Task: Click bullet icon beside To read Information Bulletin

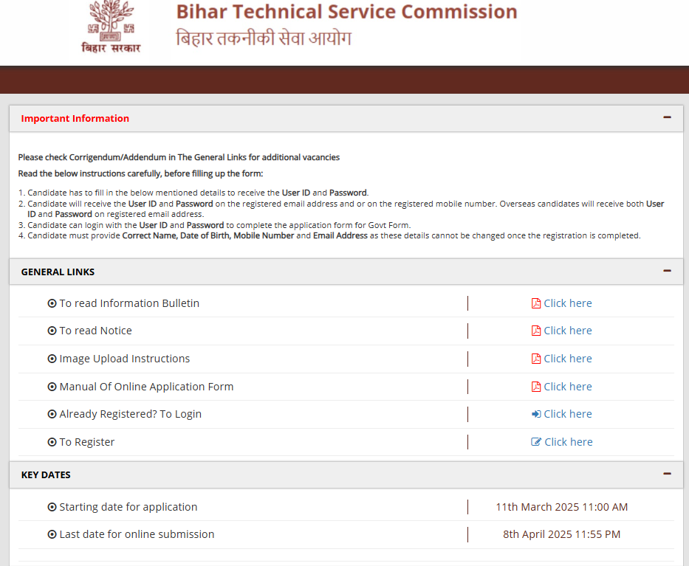Action: coord(52,303)
